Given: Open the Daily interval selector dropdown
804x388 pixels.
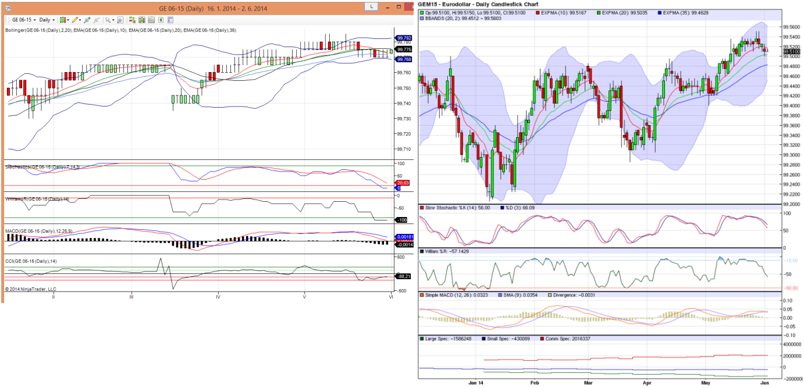Looking at the screenshot, I should tap(47, 20).
